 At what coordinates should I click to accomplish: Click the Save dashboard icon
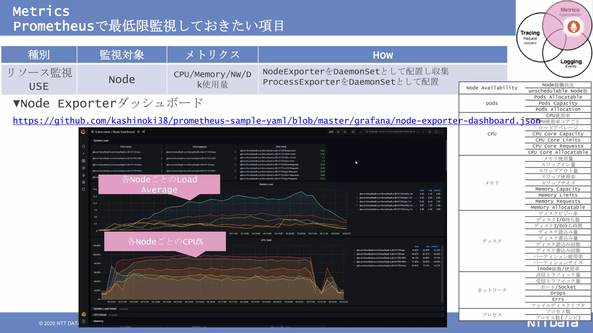tap(338, 132)
